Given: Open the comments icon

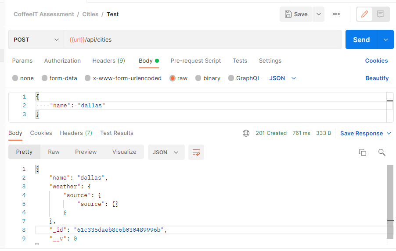Looking at the screenshot, I should 381,14.
